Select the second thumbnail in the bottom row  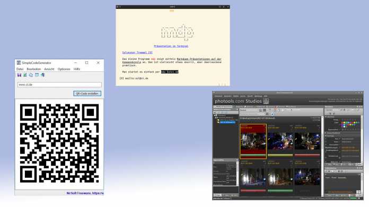280,177
